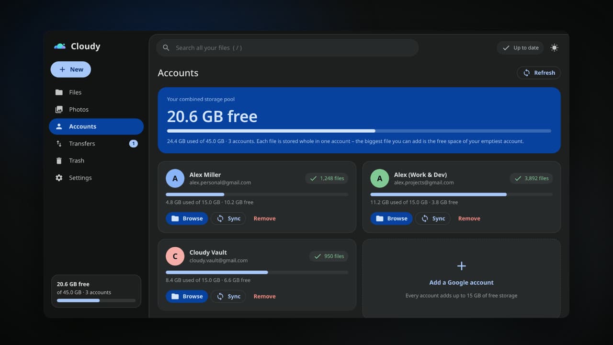Click "Your combined storage pool" label
This screenshot has height=345, width=613.
tap(201, 99)
